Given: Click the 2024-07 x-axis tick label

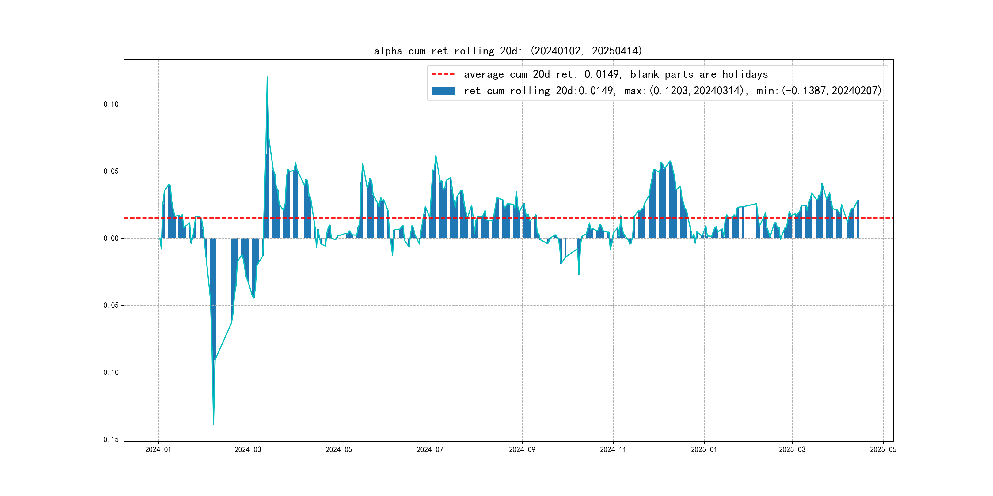Looking at the screenshot, I should (x=430, y=449).
